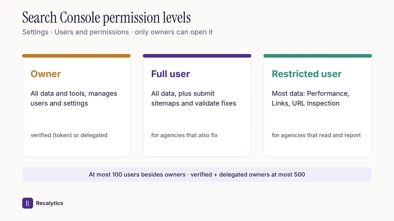Click 'Most data: Performance, Links, URL Inspection'
Screen dimensions: 394x221
[x=311, y=98]
